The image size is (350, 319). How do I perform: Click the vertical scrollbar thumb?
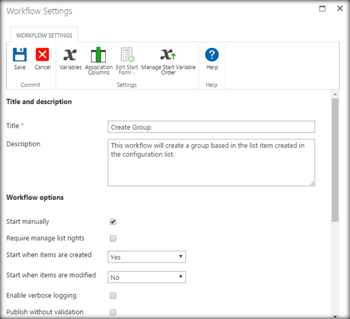pos(335,160)
